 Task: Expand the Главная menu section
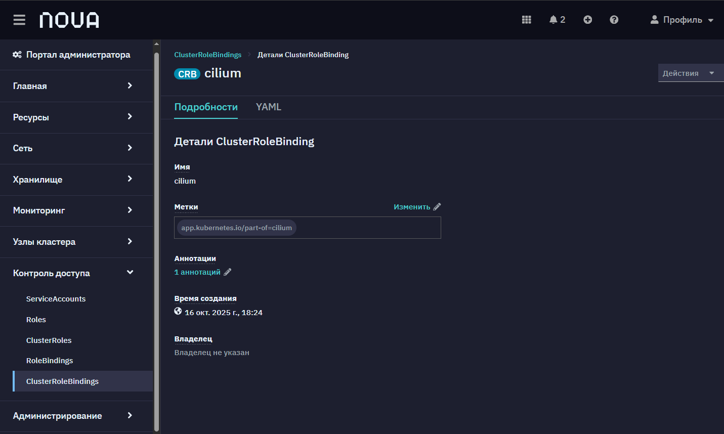pos(76,86)
